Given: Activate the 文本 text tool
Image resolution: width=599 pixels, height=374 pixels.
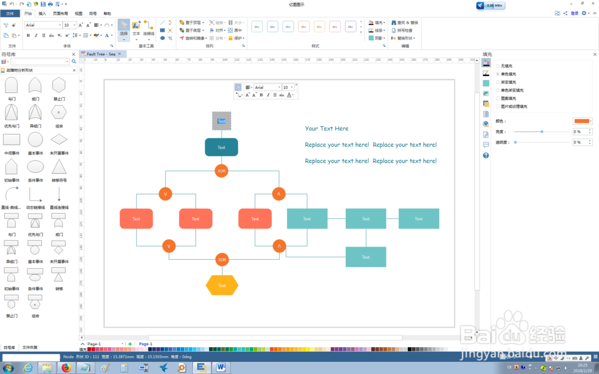Looking at the screenshot, I should [136, 29].
